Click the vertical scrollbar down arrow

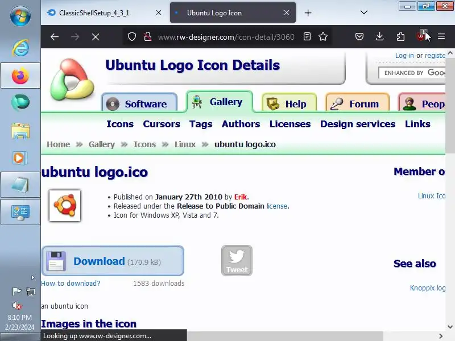pos(450,326)
